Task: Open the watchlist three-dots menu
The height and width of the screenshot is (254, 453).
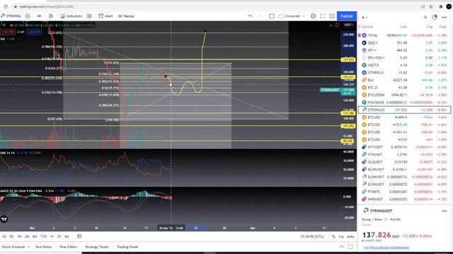Action: point(445,17)
